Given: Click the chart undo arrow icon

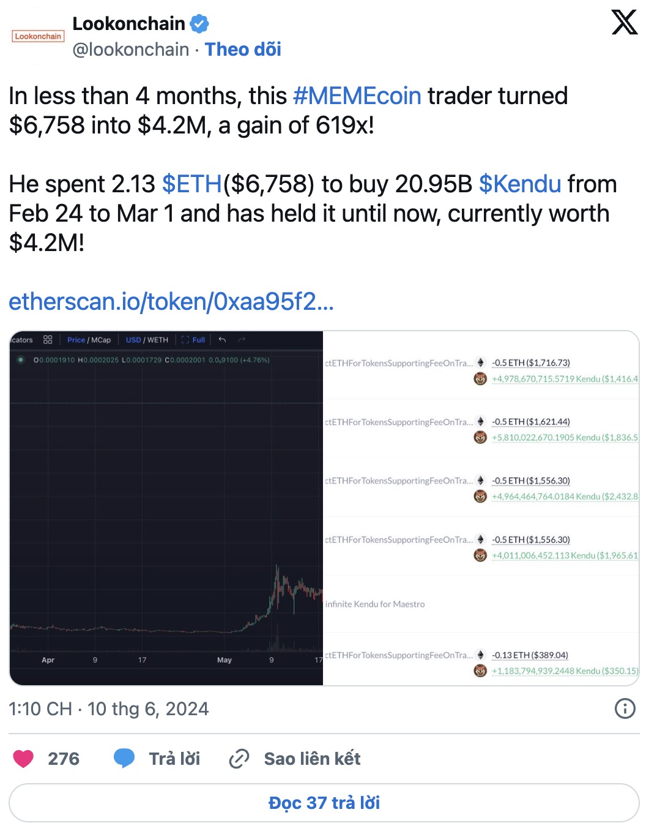Looking at the screenshot, I should (222, 340).
